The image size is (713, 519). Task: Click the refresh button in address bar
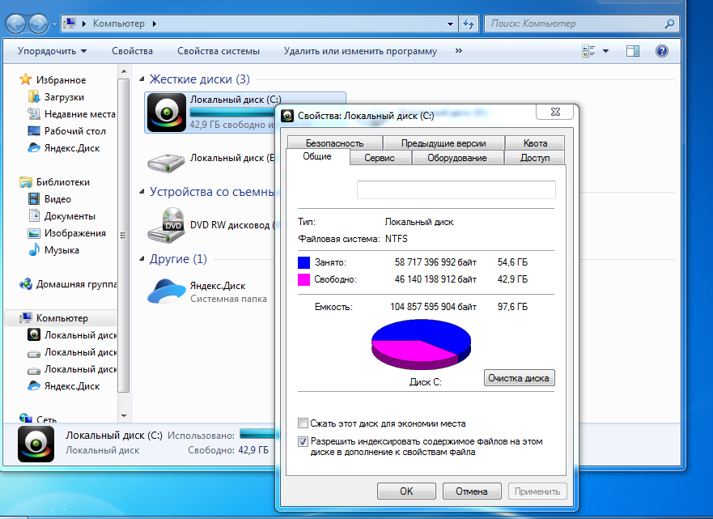pos(468,24)
